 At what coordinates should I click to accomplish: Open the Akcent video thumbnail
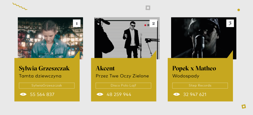coord(124,38)
